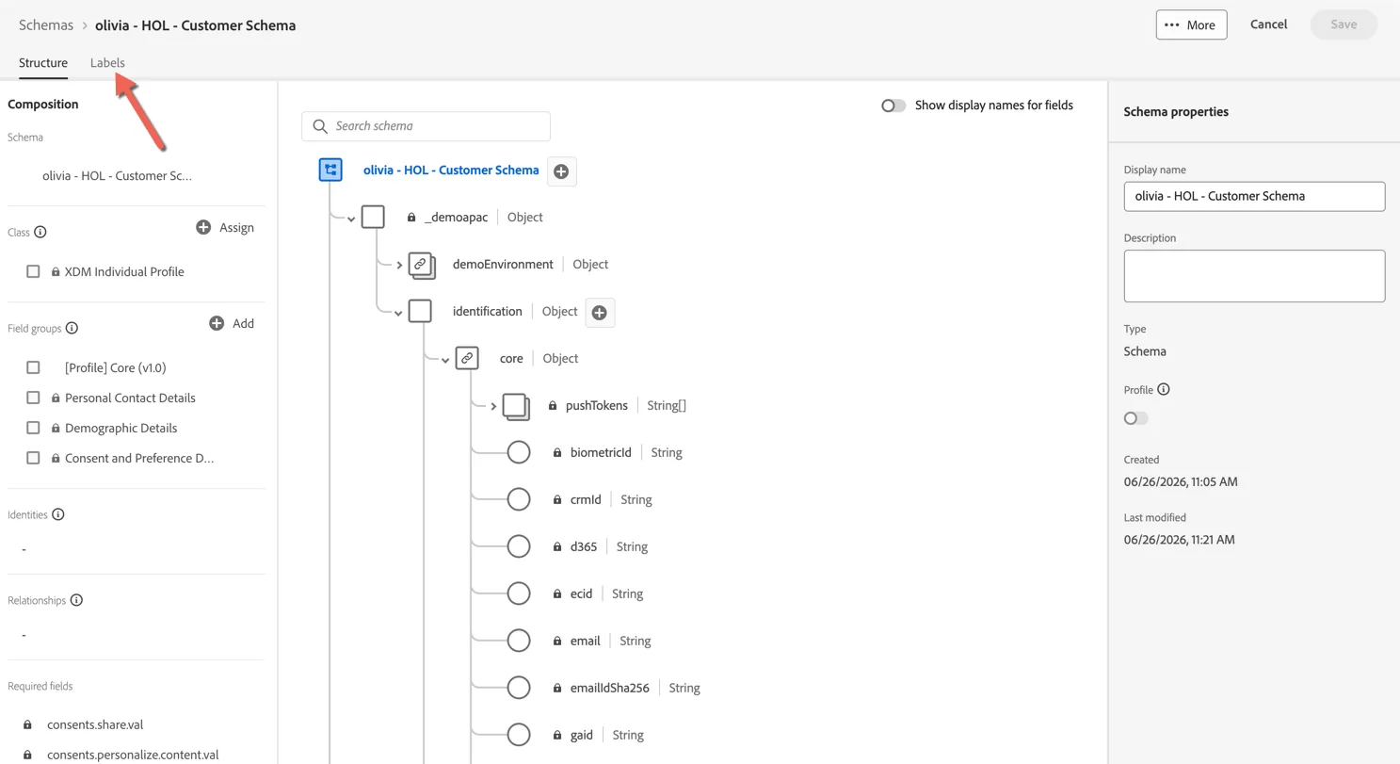Toggle Show display names for fields
The width and height of the screenshot is (1400, 764).
point(893,106)
